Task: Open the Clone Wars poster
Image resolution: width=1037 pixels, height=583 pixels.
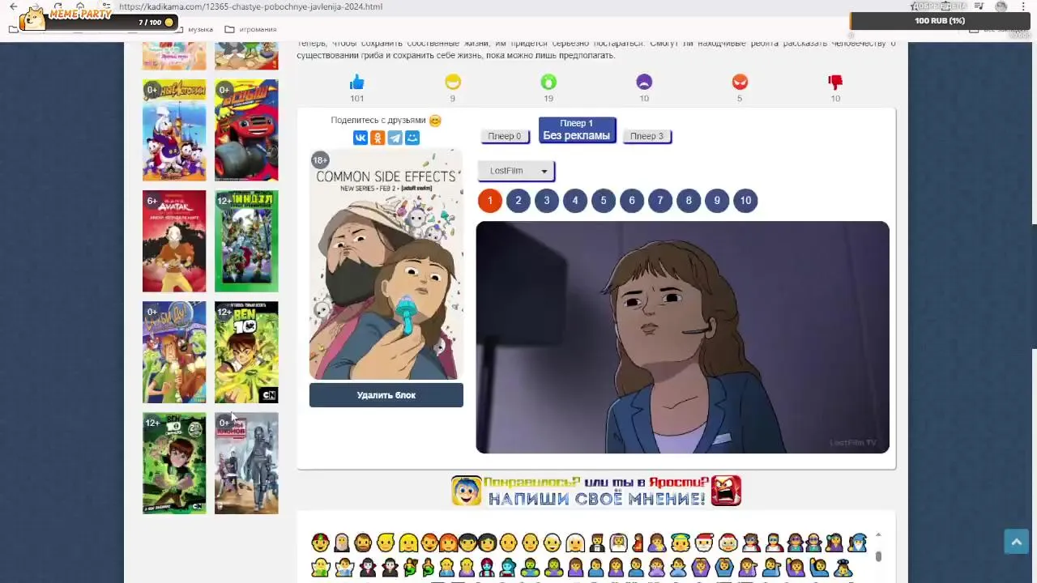Action: tap(246, 463)
